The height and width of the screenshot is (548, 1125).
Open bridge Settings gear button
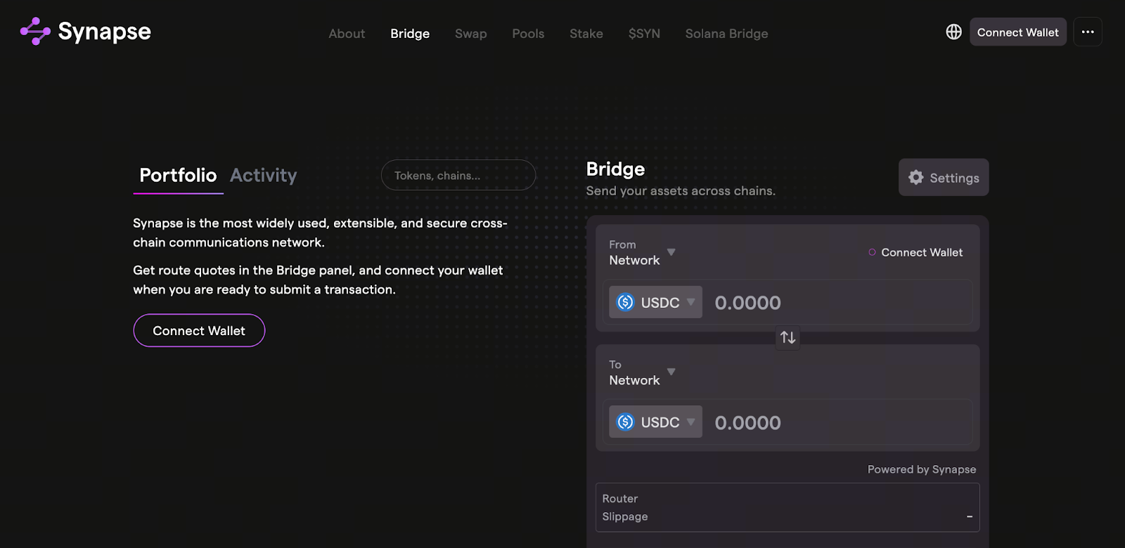943,178
